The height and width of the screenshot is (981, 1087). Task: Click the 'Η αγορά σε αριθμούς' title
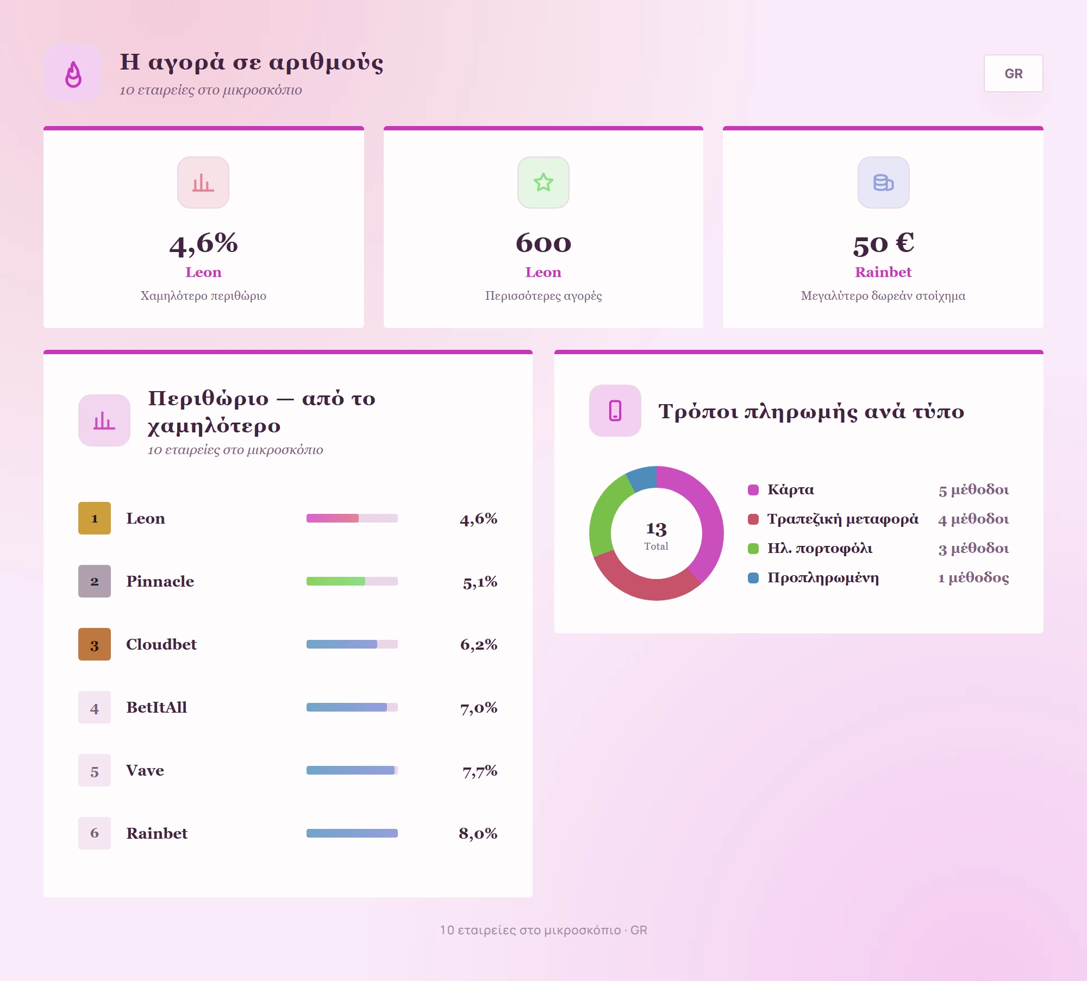[252, 62]
